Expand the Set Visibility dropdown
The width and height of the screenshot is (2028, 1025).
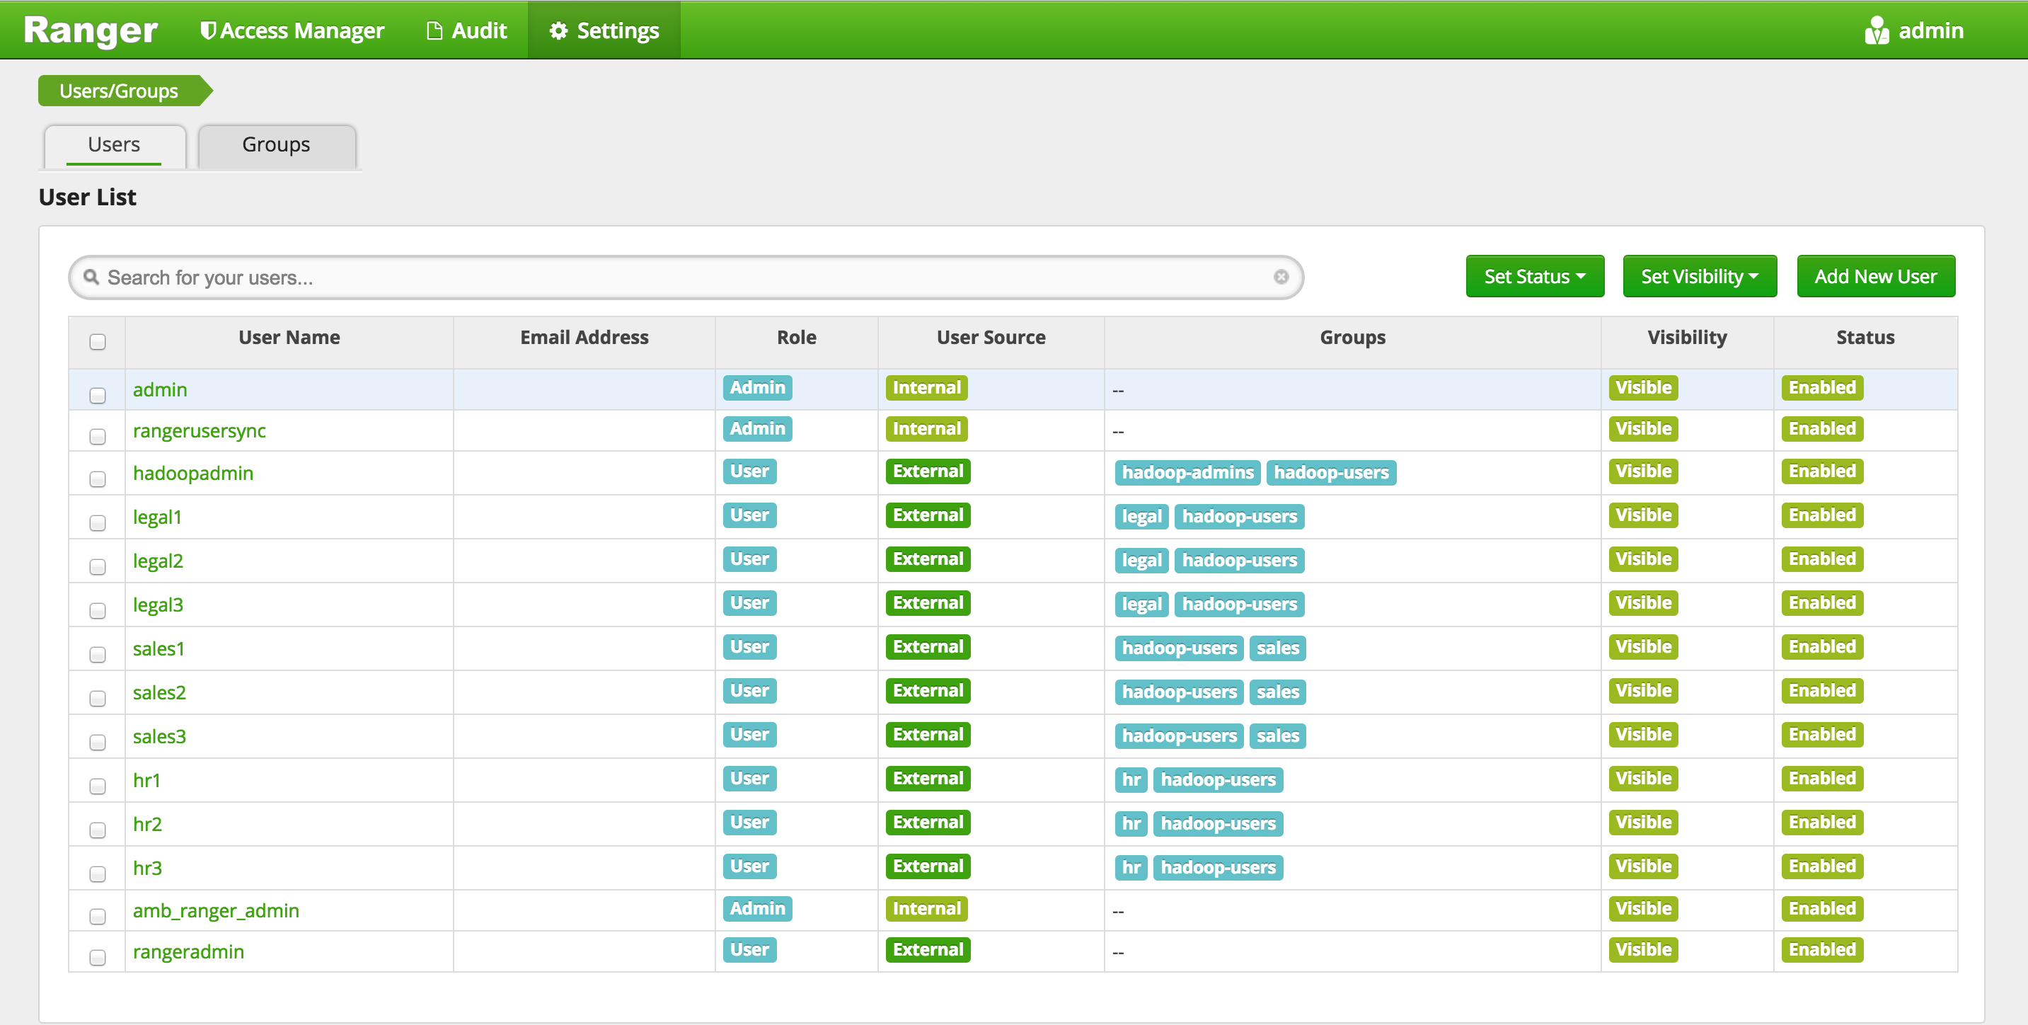click(x=1699, y=277)
